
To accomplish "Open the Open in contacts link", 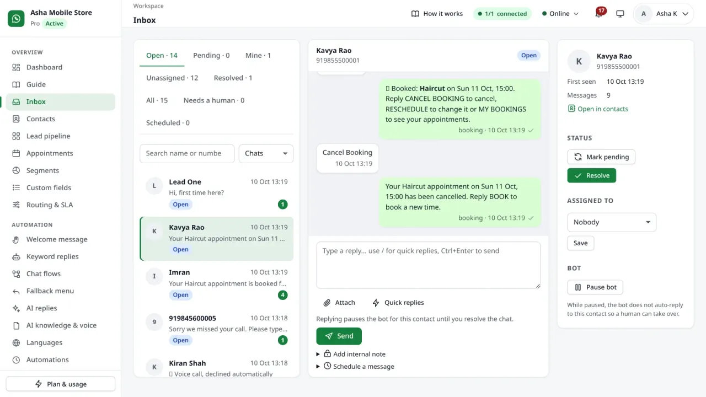I will tap(598, 109).
